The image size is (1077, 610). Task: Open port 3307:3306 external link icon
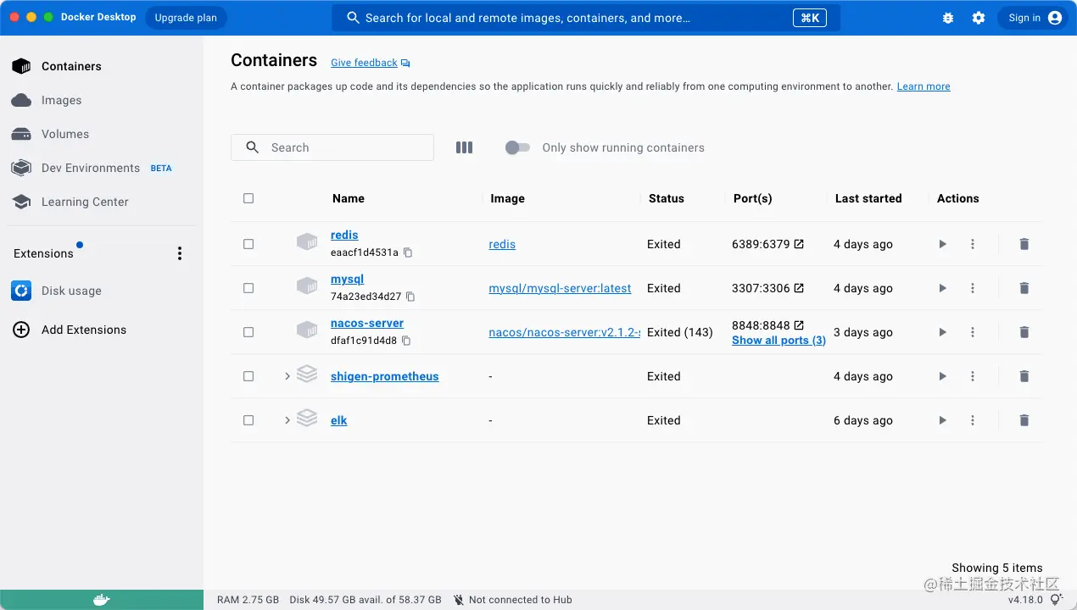799,288
